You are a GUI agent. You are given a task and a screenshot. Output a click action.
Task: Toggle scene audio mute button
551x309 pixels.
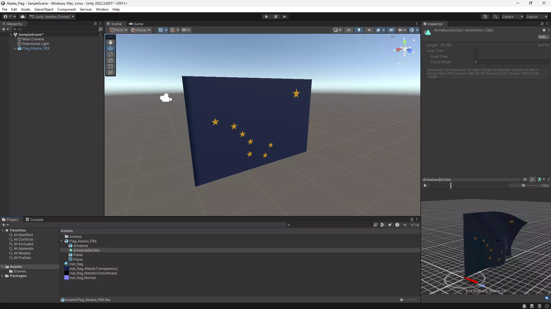[369, 30]
